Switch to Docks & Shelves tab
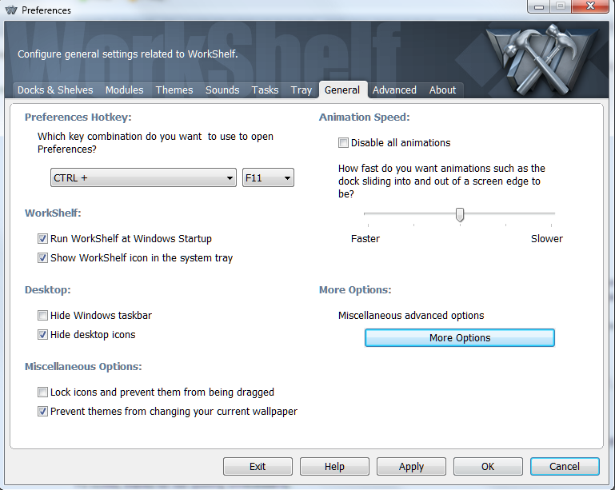This screenshot has width=615, height=490. [x=55, y=90]
